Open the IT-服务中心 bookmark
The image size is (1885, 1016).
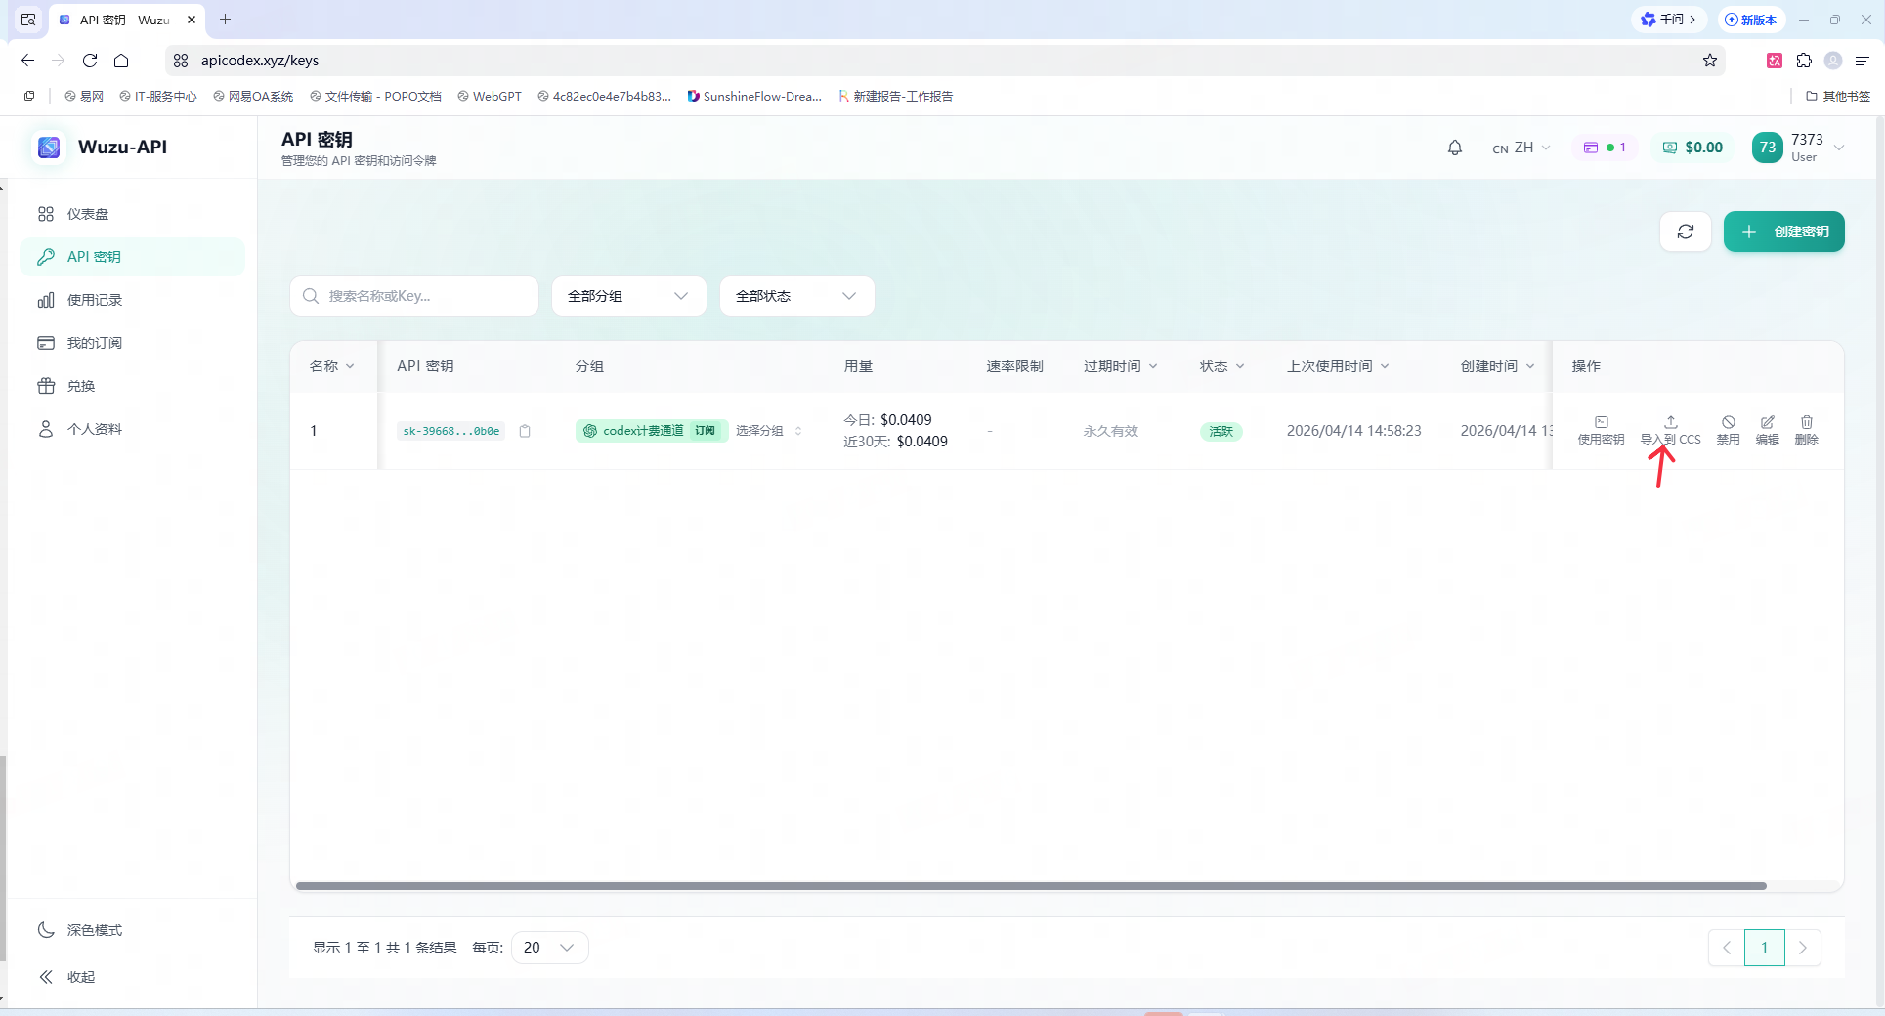[157, 96]
